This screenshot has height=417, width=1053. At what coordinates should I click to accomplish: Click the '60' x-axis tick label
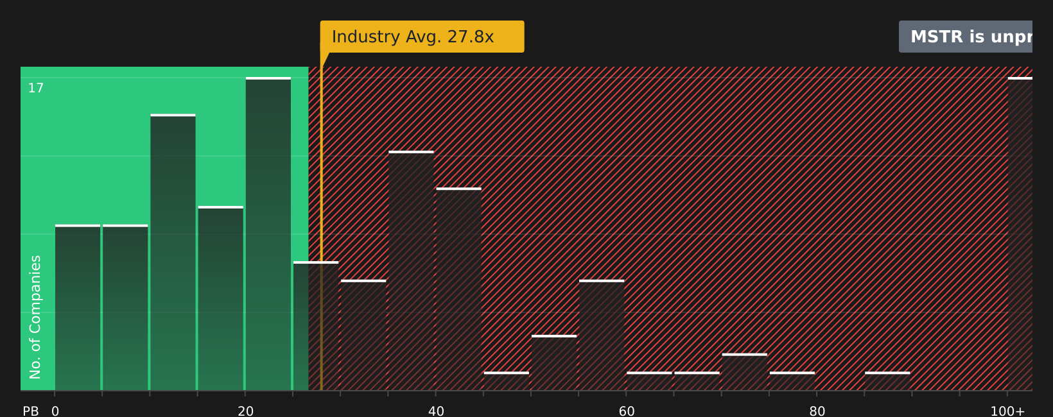627,411
